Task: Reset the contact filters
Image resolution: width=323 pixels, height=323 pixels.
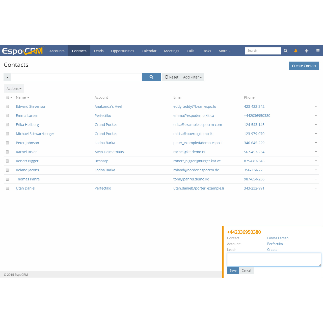Action: [172, 77]
